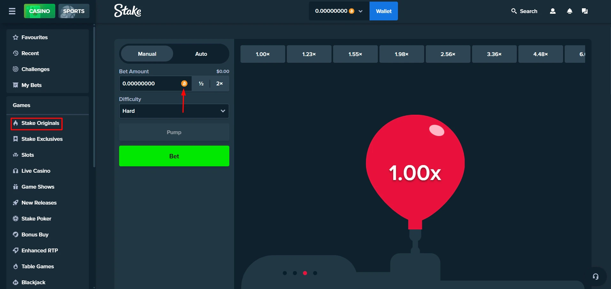Switch to Manual betting mode
This screenshot has height=289, width=611.
click(147, 54)
